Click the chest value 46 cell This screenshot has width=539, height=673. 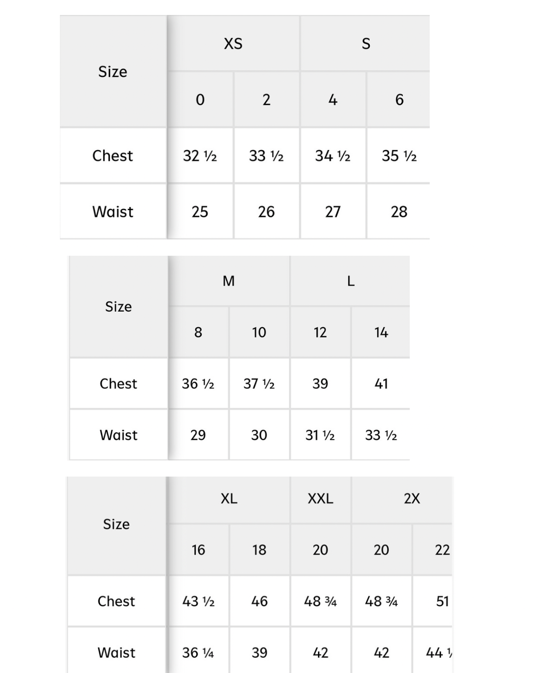point(260,601)
